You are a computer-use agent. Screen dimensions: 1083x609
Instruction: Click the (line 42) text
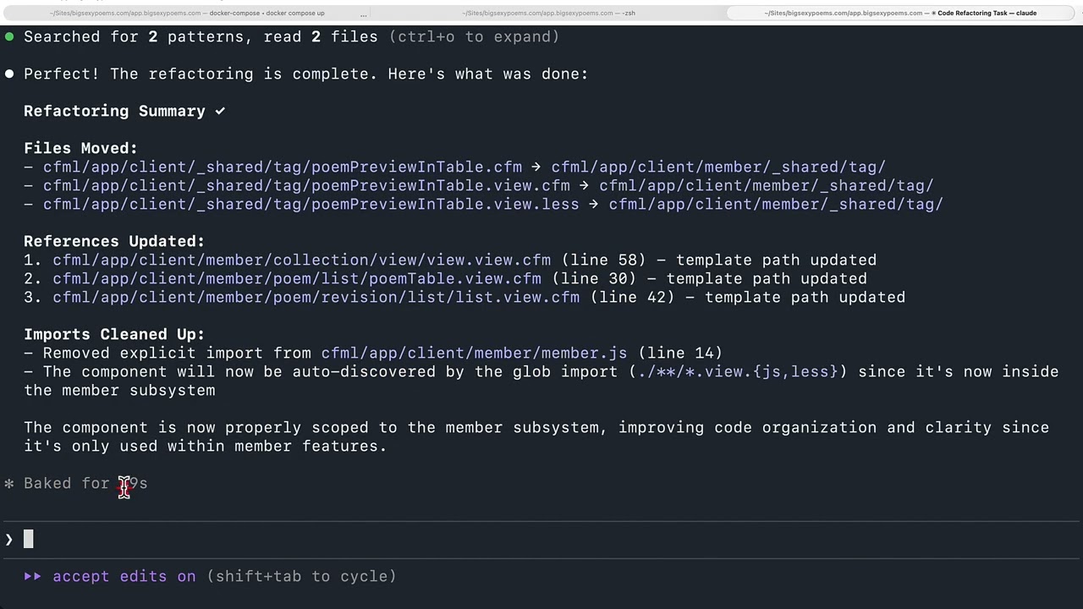[632, 297]
